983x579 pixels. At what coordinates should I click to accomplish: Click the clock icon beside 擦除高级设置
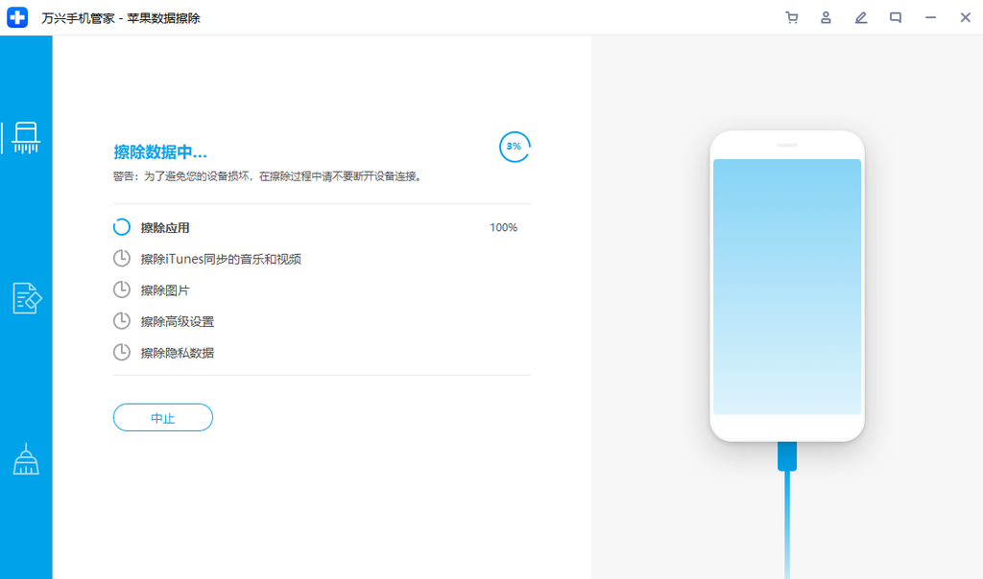122,320
